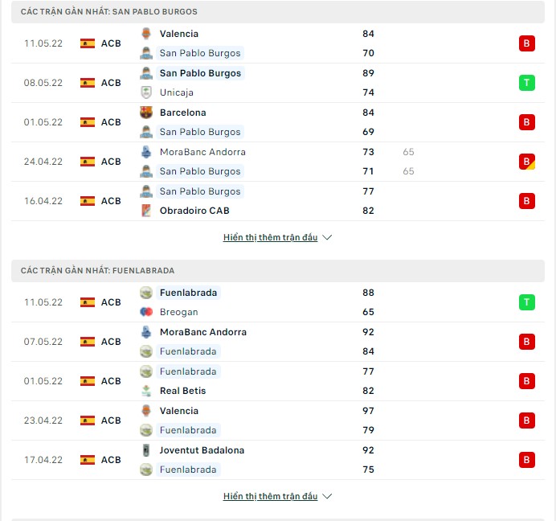Open the MoraBanc Andorra 92-84 Fuenlabrada match row

tap(278, 342)
